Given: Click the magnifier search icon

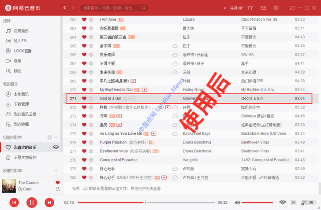Looking at the screenshot, I should tap(143, 8).
